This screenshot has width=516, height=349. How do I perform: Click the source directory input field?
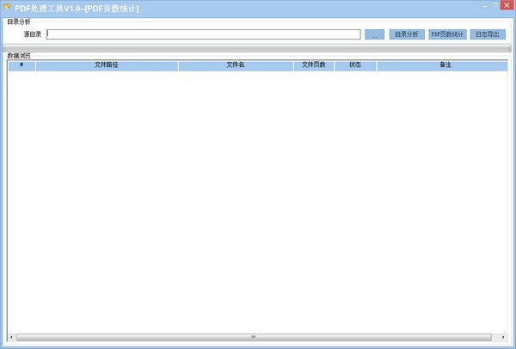click(204, 34)
